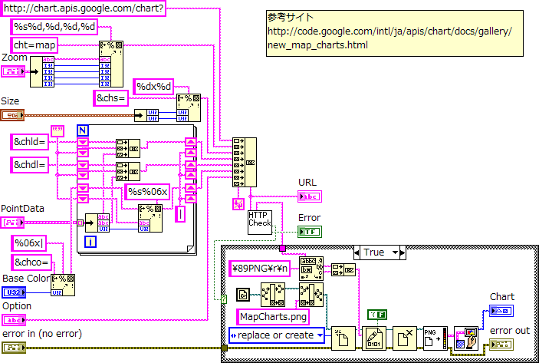Select the Delete file function node

click(404, 338)
